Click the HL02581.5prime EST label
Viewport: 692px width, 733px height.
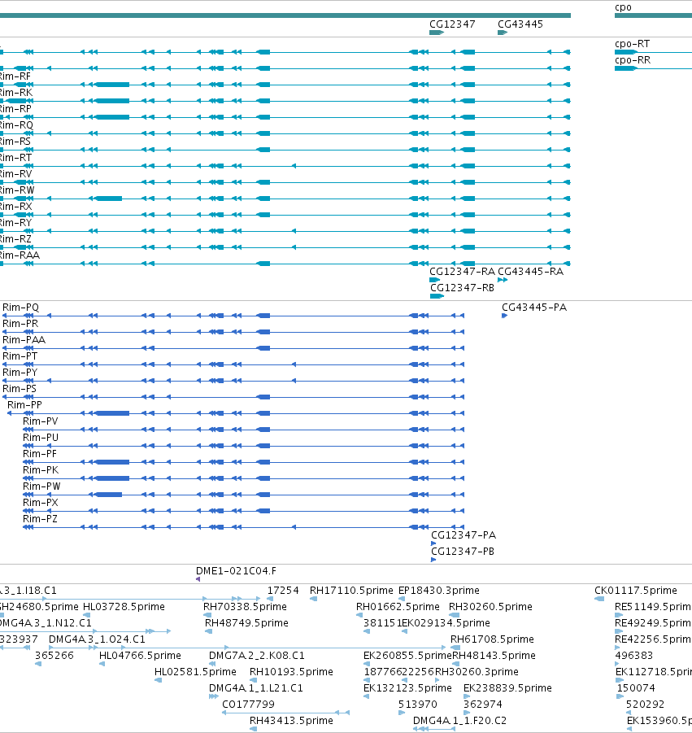click(195, 672)
